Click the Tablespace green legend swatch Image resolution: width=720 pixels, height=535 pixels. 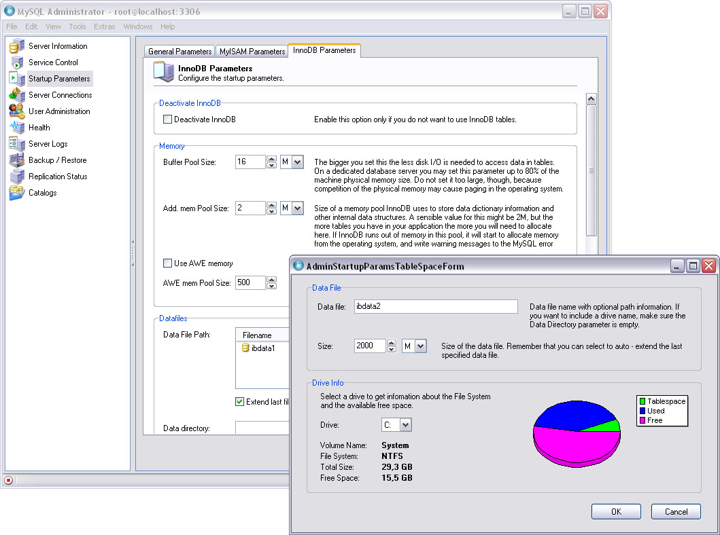(x=642, y=402)
